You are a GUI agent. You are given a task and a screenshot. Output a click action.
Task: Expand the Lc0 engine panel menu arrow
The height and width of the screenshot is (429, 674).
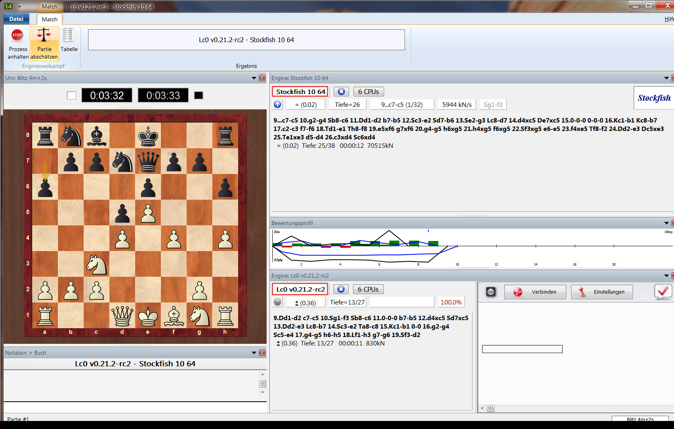coord(666,276)
